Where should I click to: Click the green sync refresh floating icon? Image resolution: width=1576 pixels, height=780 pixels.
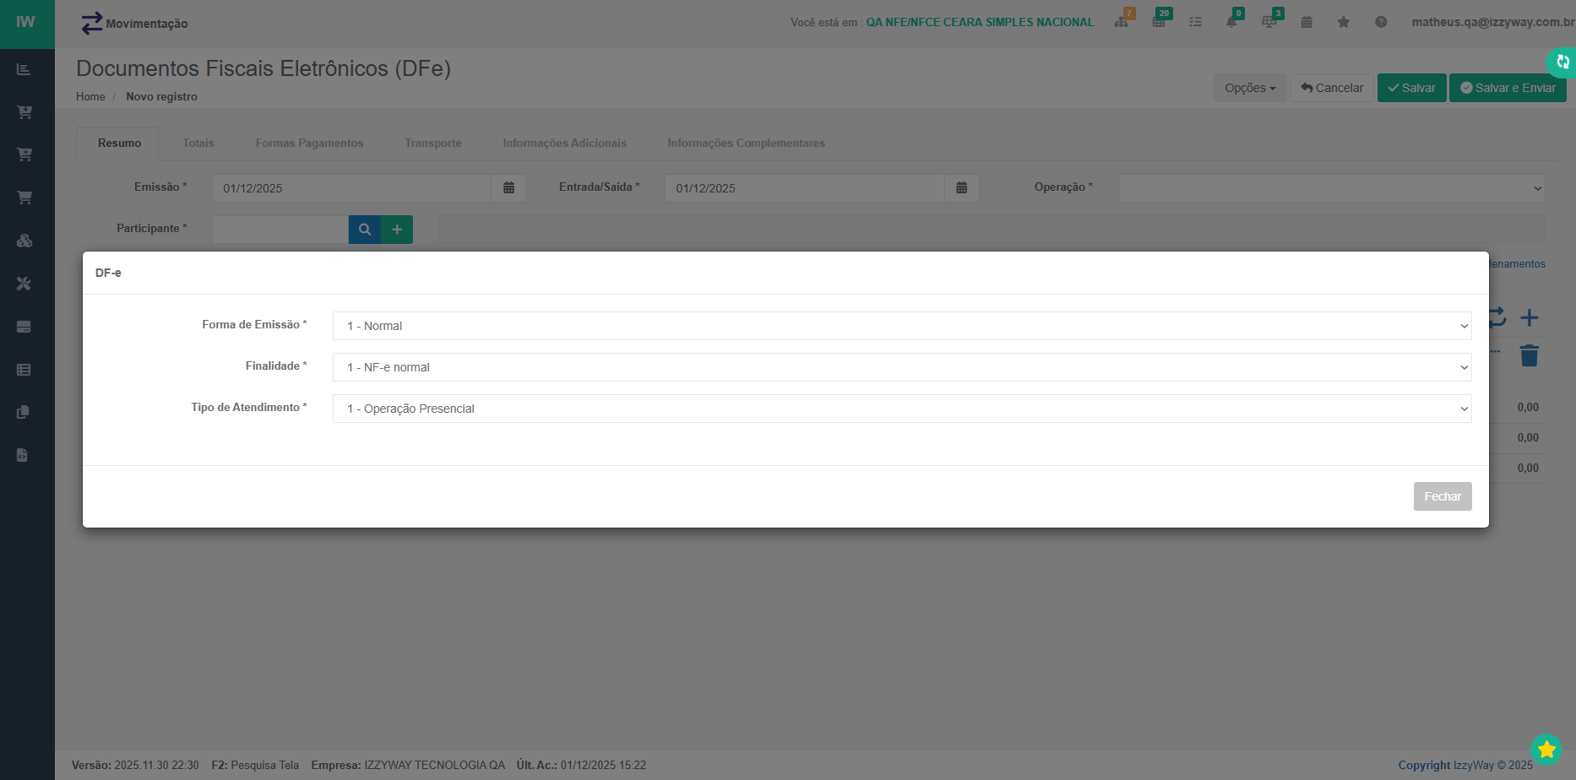click(x=1562, y=62)
